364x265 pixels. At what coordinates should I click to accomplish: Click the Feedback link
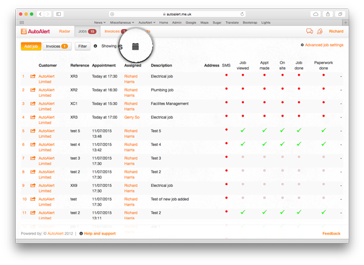coord(331,234)
